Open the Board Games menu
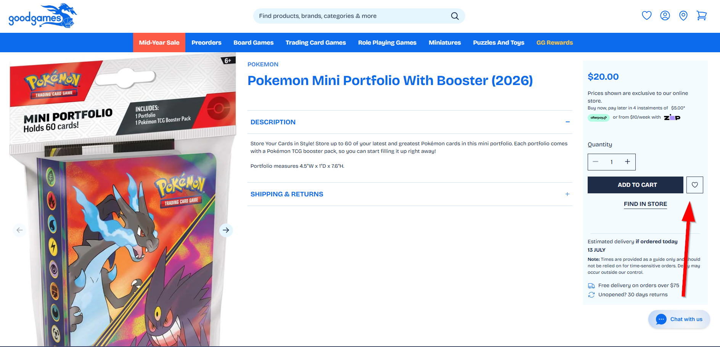The height and width of the screenshot is (347, 720). (253, 43)
